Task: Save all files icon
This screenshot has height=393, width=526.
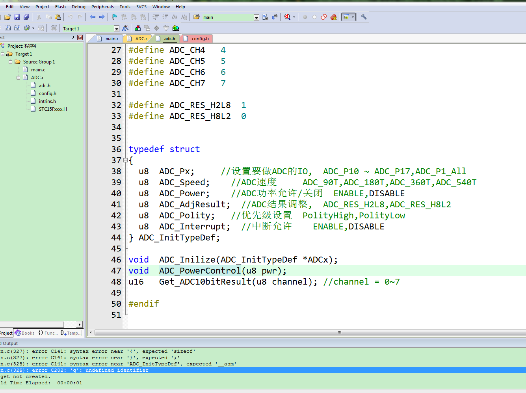Action: [26, 17]
